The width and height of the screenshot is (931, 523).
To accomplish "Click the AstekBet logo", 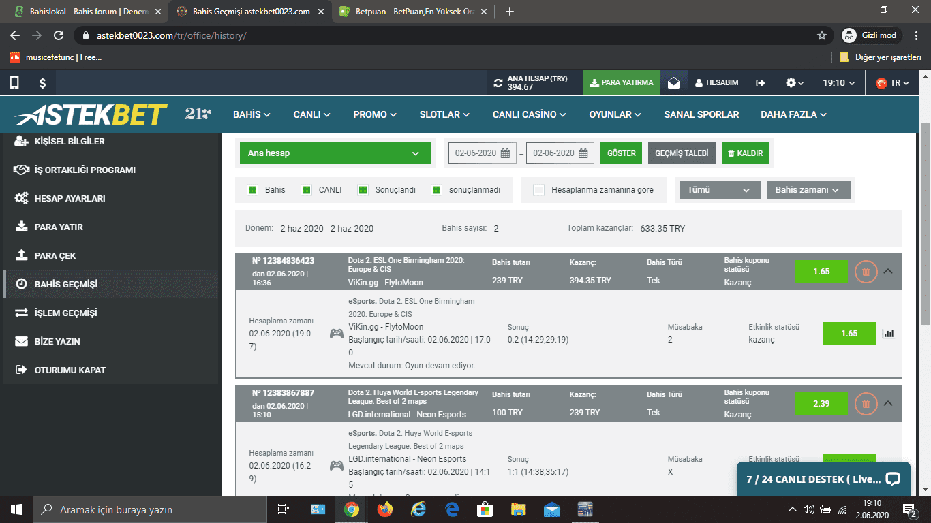I will coord(91,114).
